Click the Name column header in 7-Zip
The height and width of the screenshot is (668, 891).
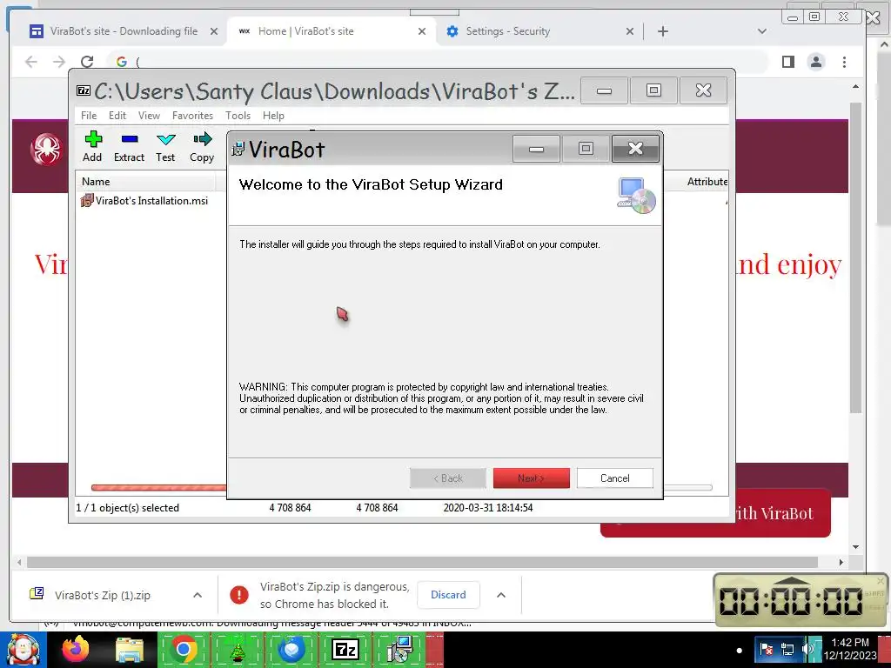pos(145,182)
